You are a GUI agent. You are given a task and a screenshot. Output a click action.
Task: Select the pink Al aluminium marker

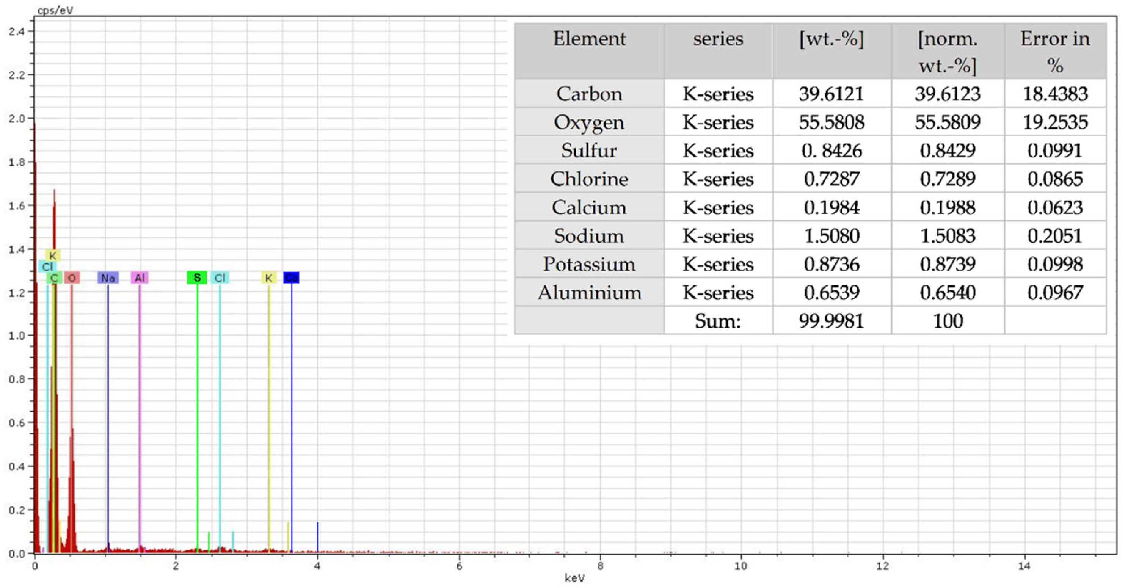tap(141, 277)
